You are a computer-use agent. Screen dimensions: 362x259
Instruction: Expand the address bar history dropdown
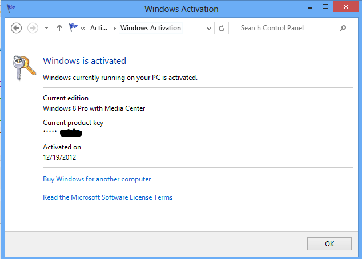click(208, 28)
